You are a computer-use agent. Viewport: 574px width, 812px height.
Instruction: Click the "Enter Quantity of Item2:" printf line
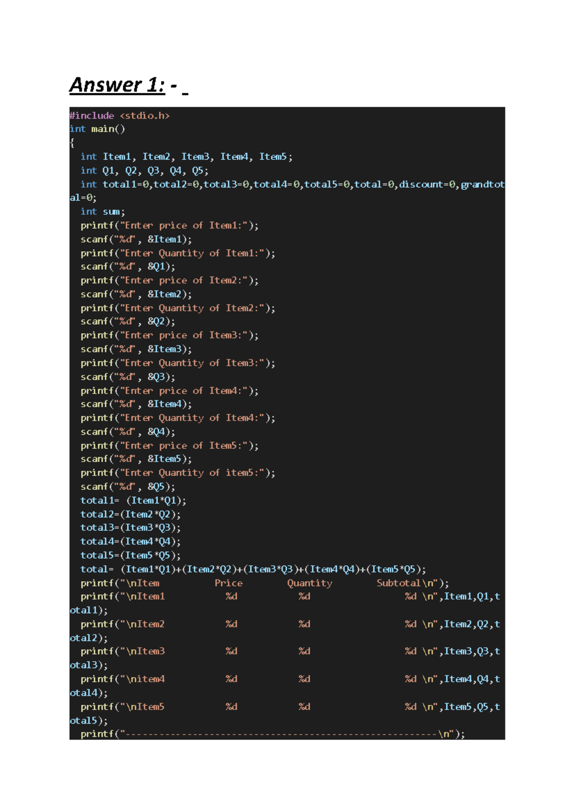click(177, 308)
